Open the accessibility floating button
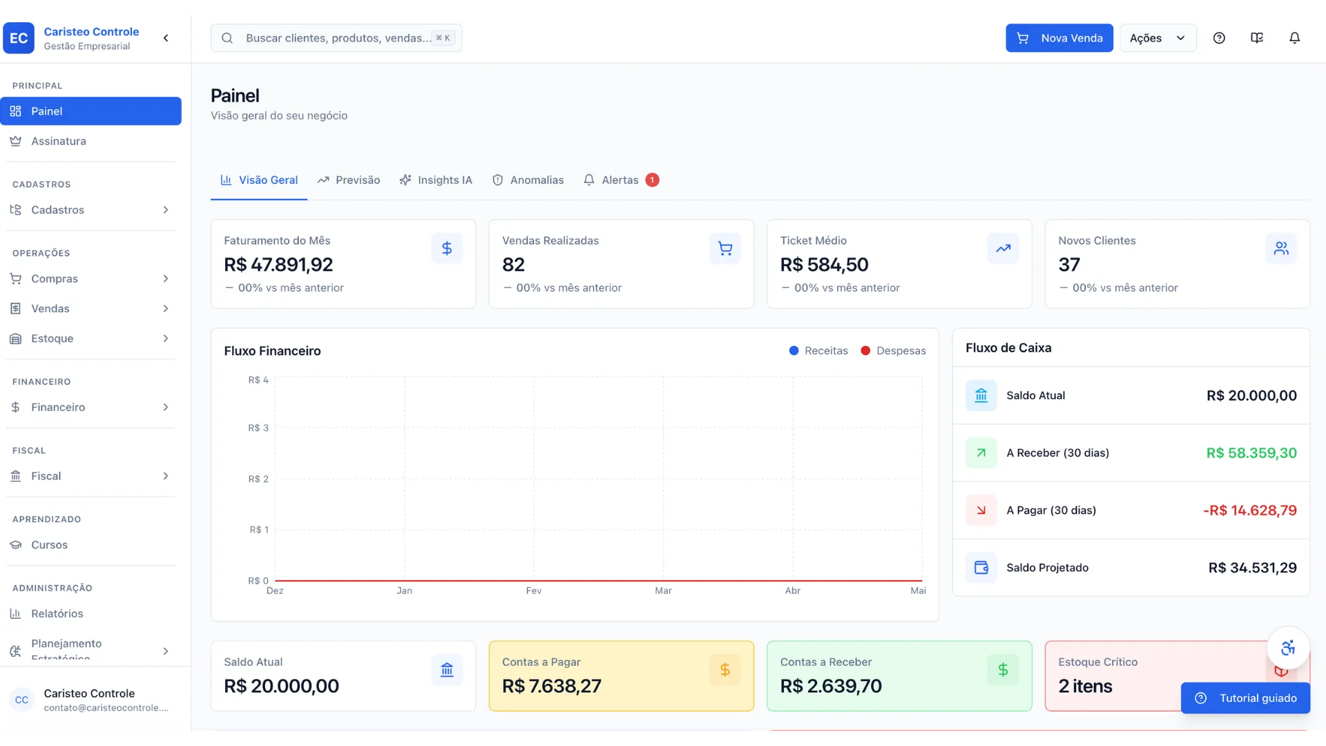The width and height of the screenshot is (1326, 746). tap(1288, 648)
